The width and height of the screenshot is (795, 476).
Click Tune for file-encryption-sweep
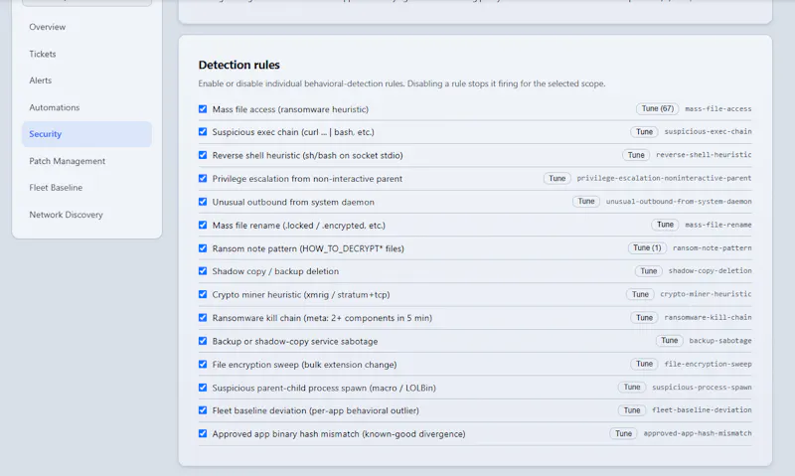coord(644,364)
